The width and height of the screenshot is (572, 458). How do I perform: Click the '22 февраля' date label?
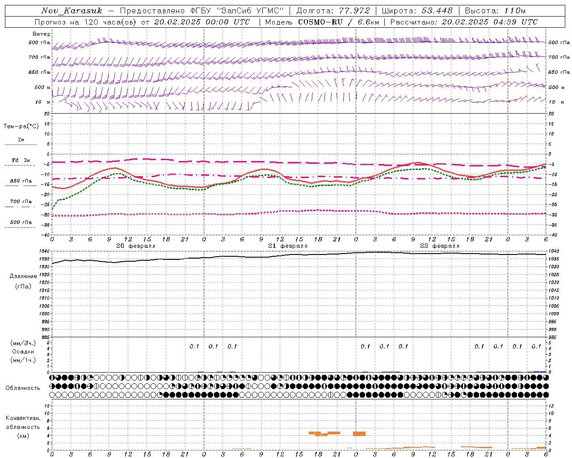440,246
